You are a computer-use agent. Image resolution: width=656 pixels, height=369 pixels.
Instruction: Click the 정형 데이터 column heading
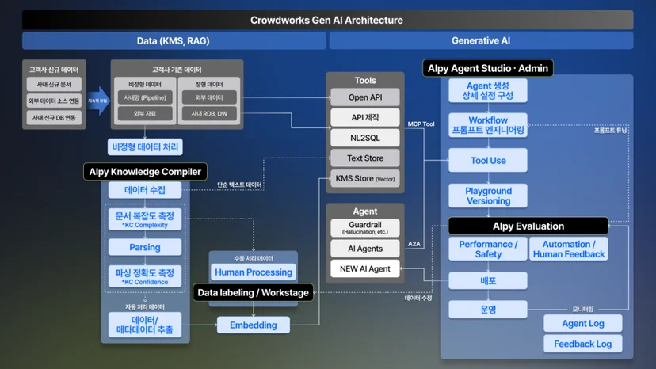coord(209,84)
